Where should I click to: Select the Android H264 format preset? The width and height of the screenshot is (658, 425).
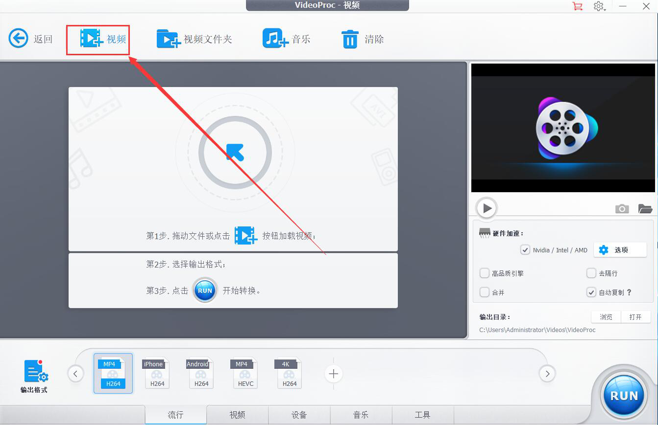201,373
